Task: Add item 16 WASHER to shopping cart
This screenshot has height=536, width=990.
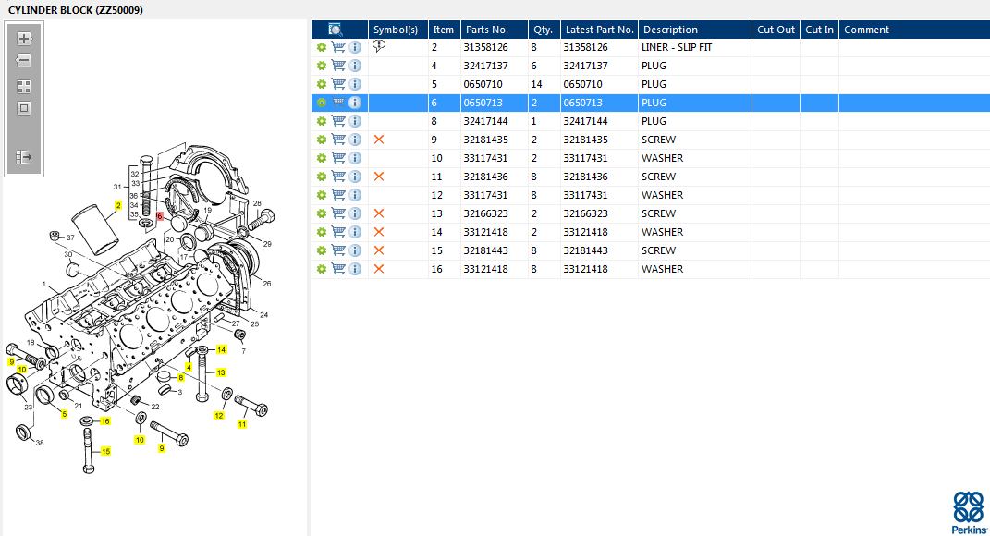Action: pos(338,269)
